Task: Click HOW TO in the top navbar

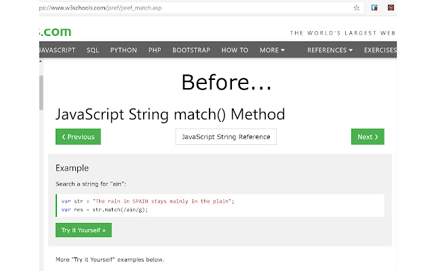Action: coord(235,50)
